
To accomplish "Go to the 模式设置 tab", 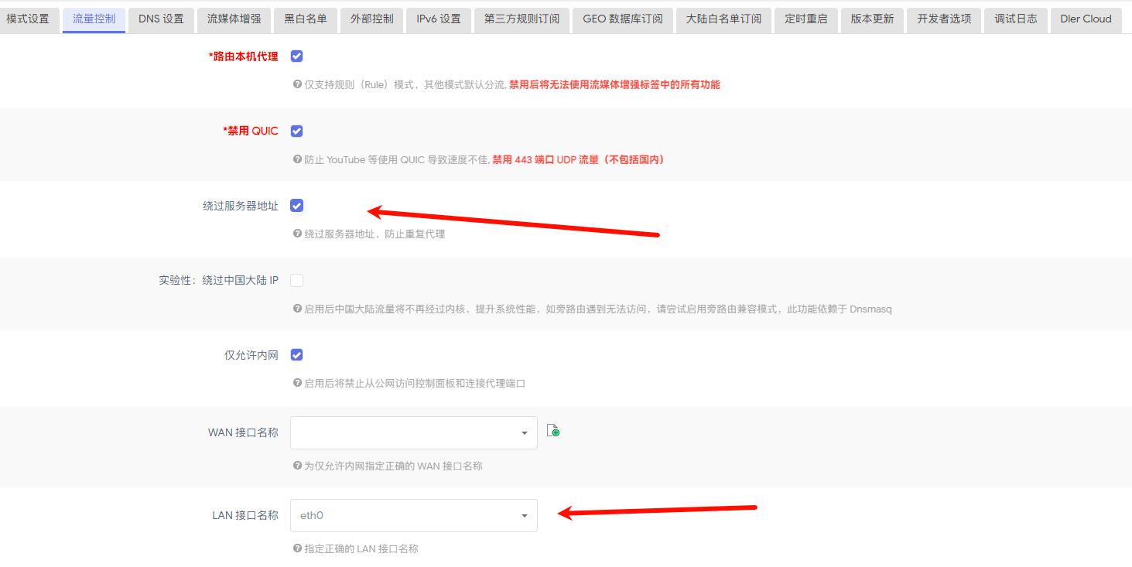I will click(28, 19).
